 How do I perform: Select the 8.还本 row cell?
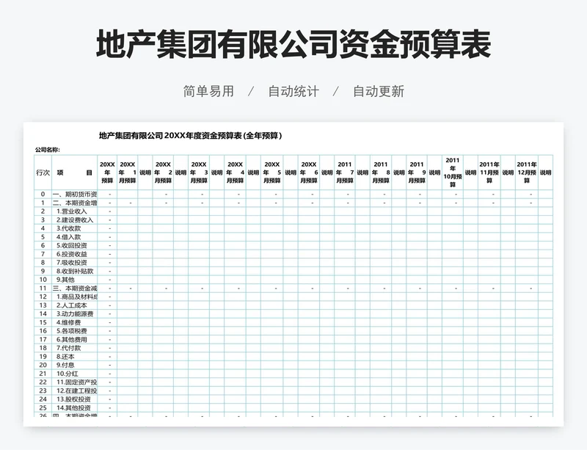click(75, 357)
